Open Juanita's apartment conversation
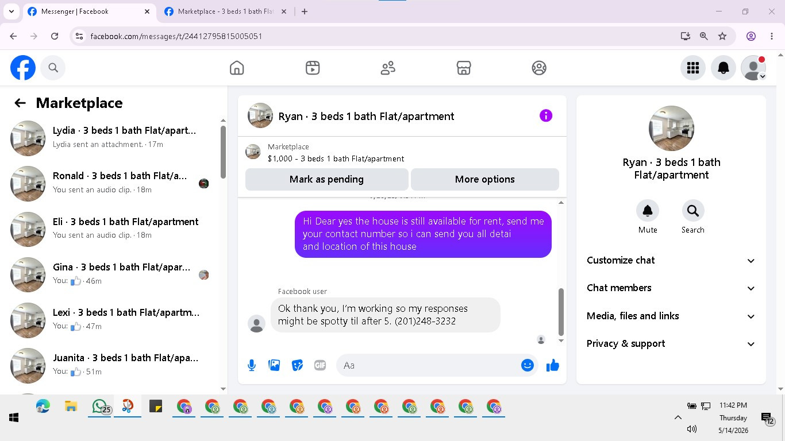 [x=110, y=365]
